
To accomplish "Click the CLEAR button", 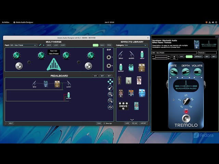I will click(63, 45).
